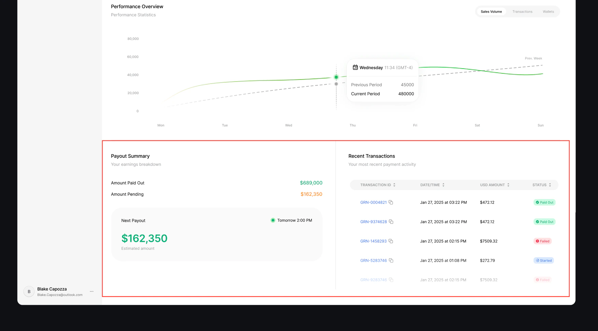Click the sort arrows on TRANSACTION ID header
Screen dimensions: 598x331
[395, 185]
